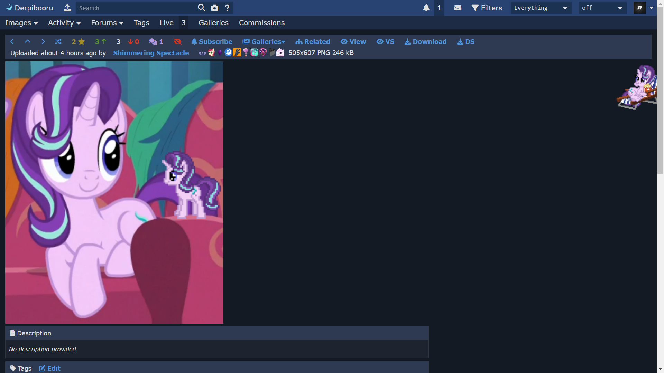664x373 pixels.
Task: Open notifications bell icon
Action: [x=426, y=8]
